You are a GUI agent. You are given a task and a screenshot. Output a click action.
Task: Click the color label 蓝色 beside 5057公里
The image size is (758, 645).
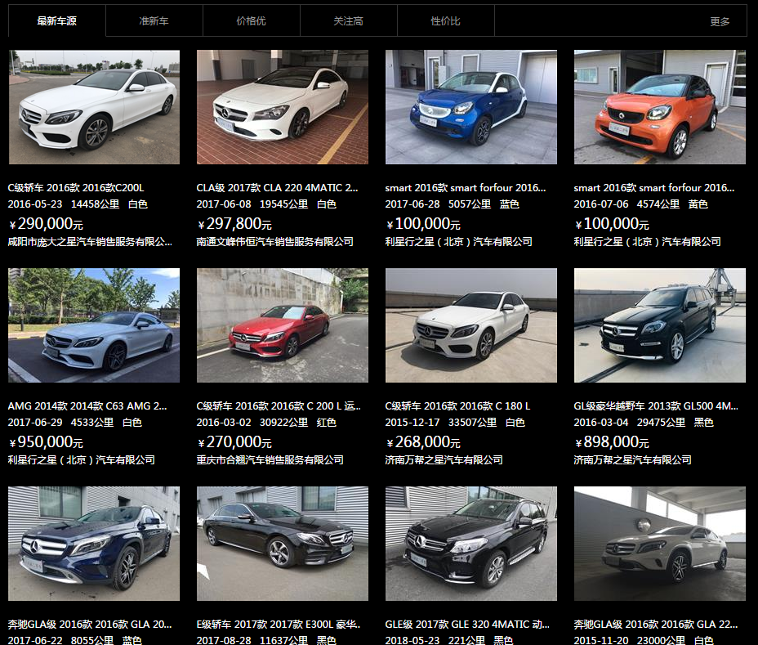point(510,204)
